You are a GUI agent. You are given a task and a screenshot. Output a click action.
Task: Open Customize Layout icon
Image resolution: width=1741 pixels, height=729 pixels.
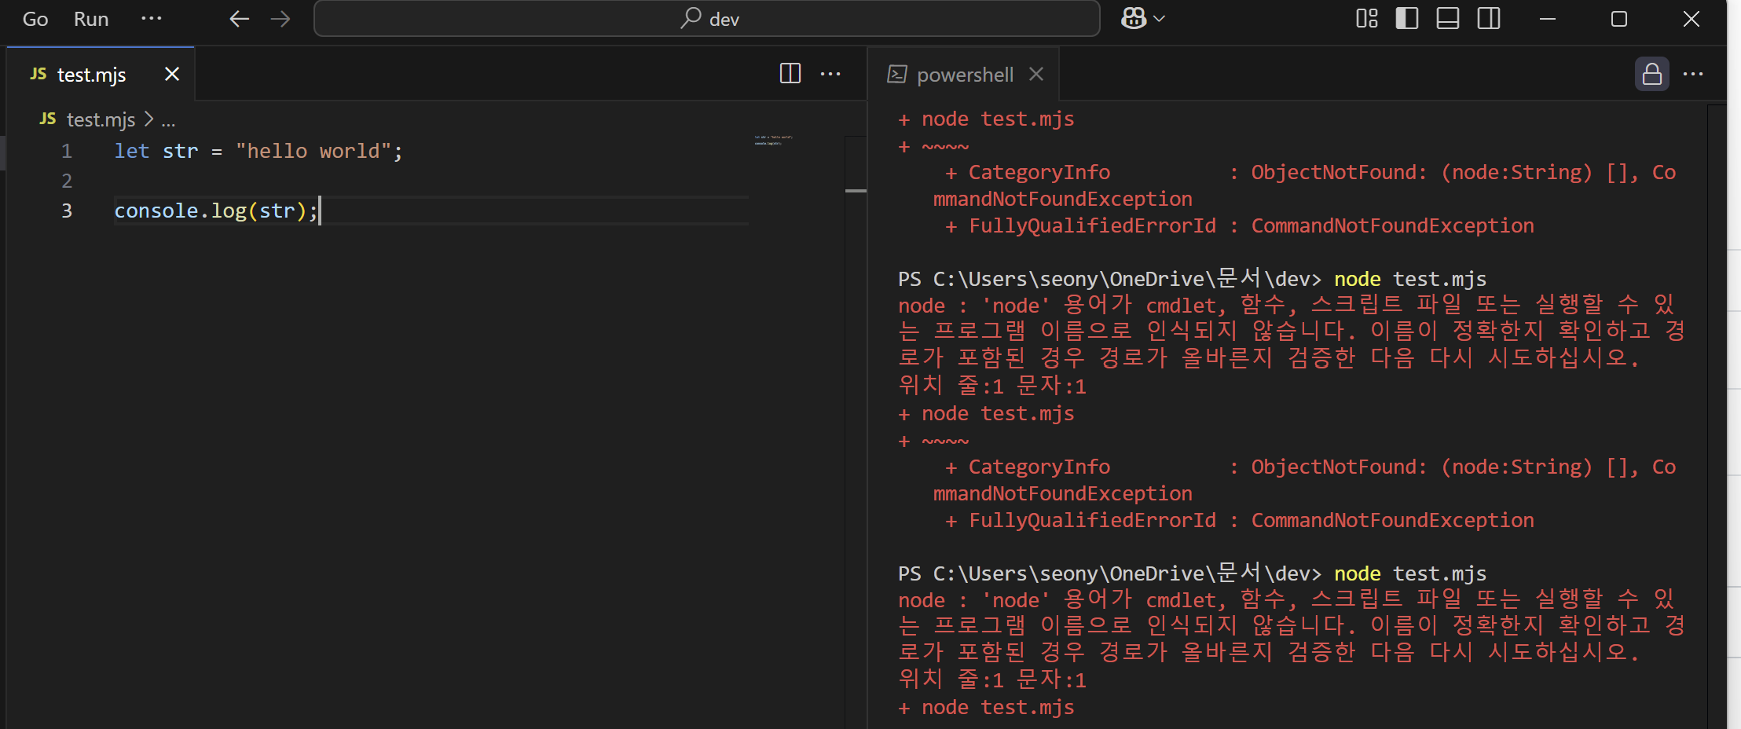point(1367,18)
